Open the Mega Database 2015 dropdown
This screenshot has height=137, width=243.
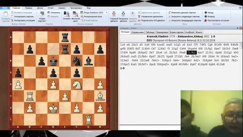pos(106,13)
